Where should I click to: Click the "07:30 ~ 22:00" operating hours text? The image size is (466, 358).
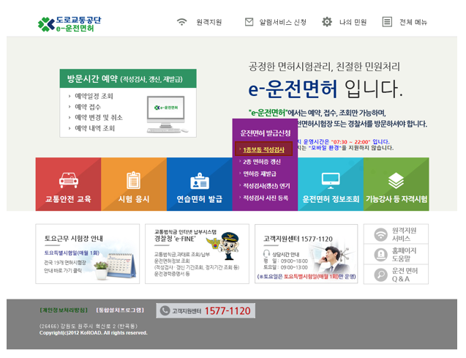click(350, 142)
